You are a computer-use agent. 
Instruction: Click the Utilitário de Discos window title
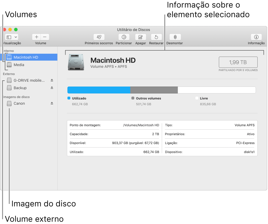[134, 30]
